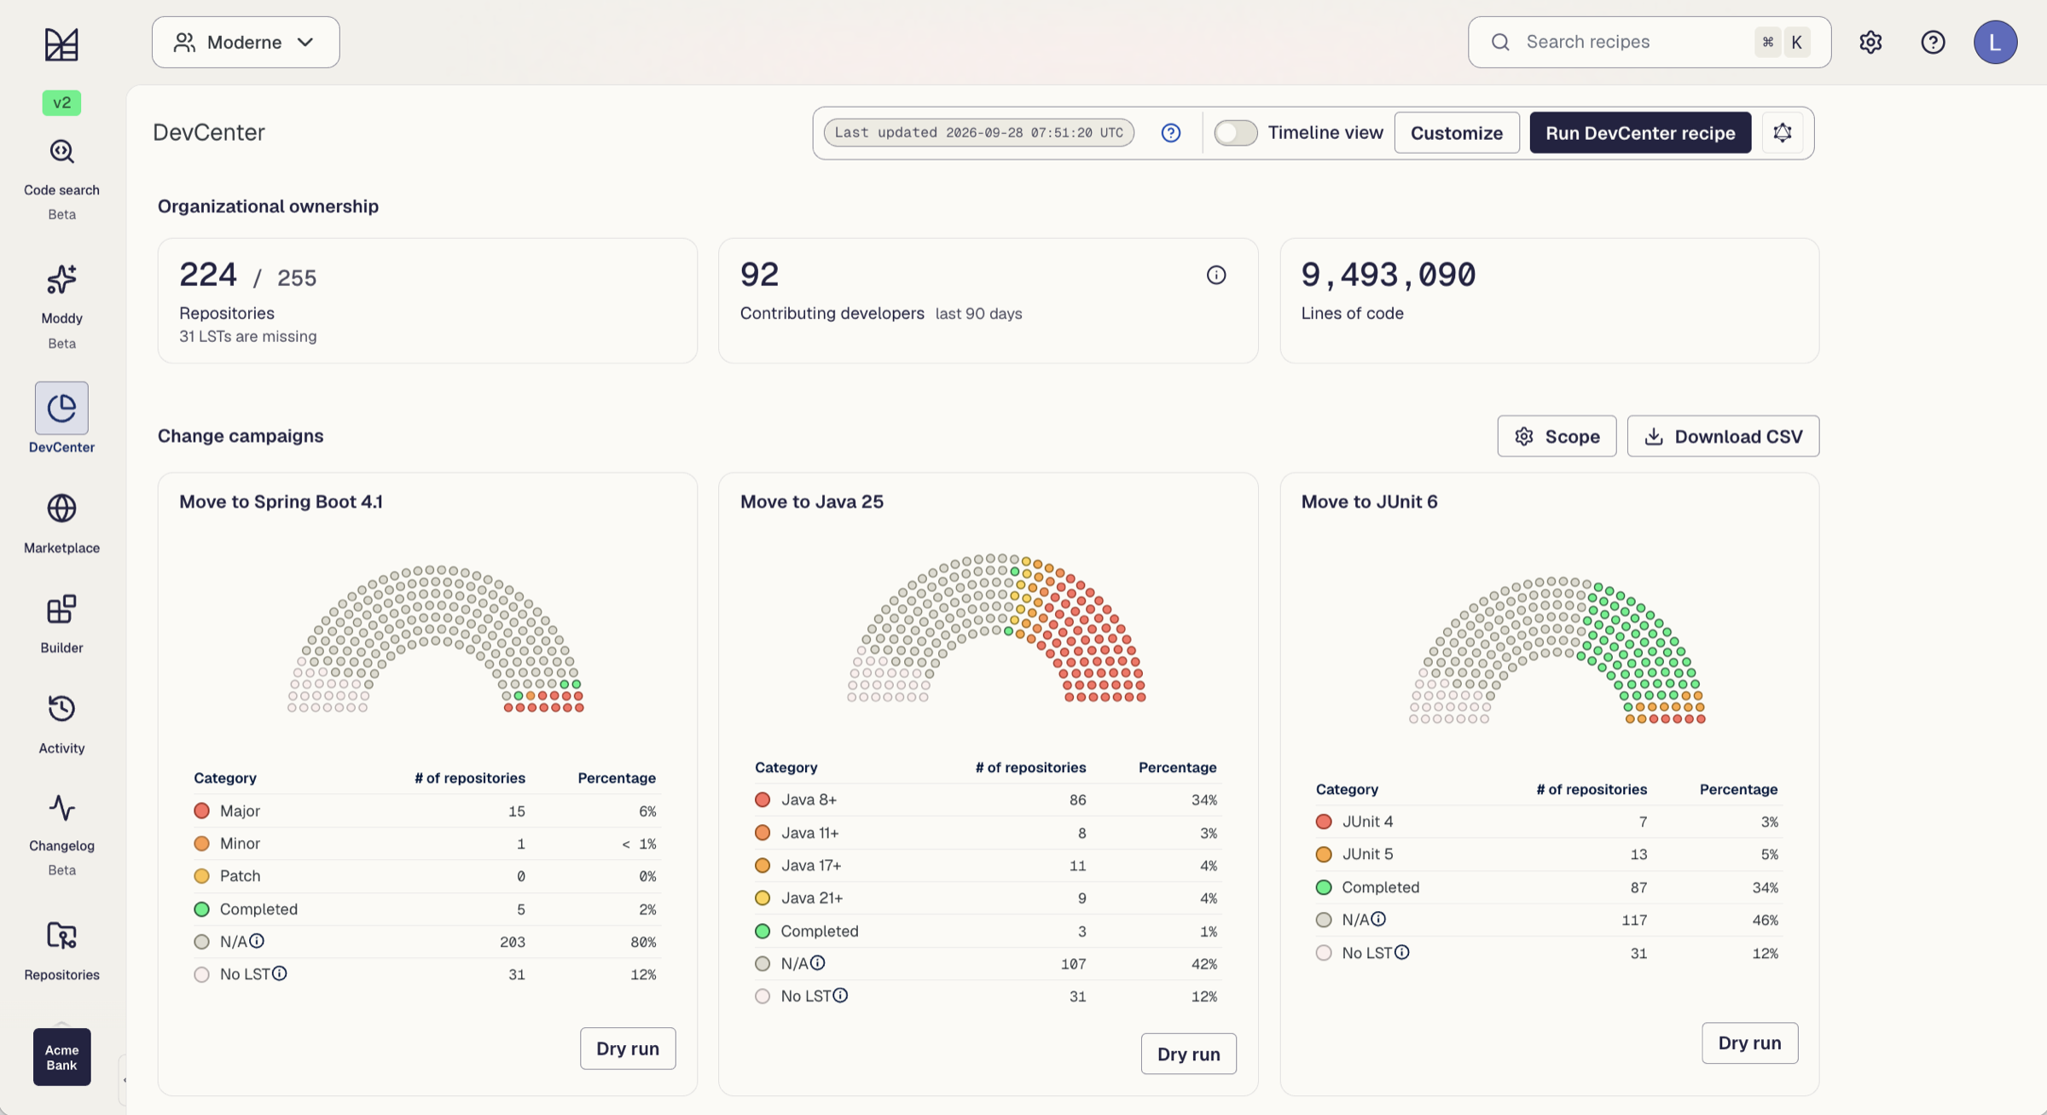Click the Last updated timestamp text
2047x1115 pixels.
[978, 133]
